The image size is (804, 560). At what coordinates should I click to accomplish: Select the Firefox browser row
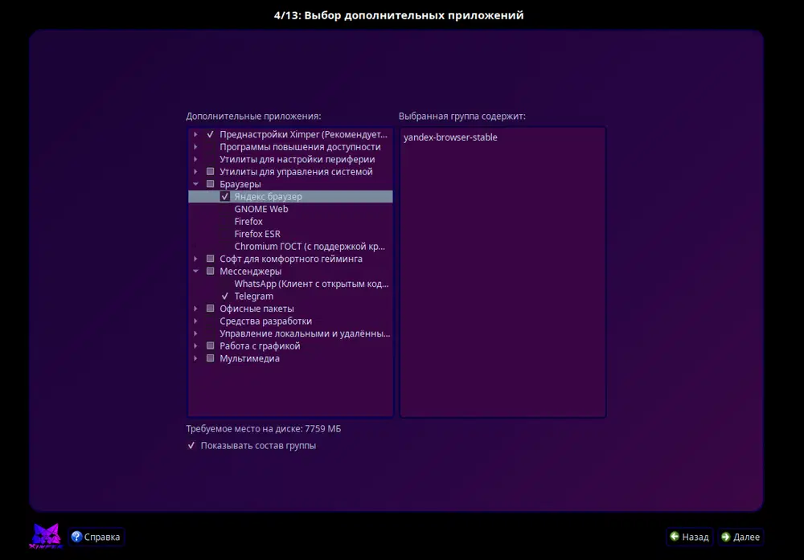point(290,221)
